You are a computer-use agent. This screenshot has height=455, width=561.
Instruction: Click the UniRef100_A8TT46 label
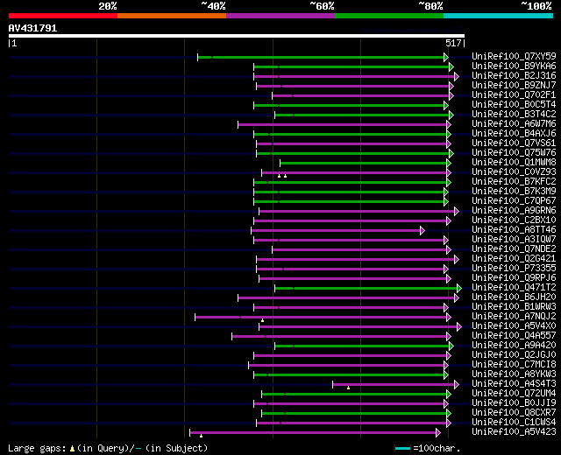514,230
